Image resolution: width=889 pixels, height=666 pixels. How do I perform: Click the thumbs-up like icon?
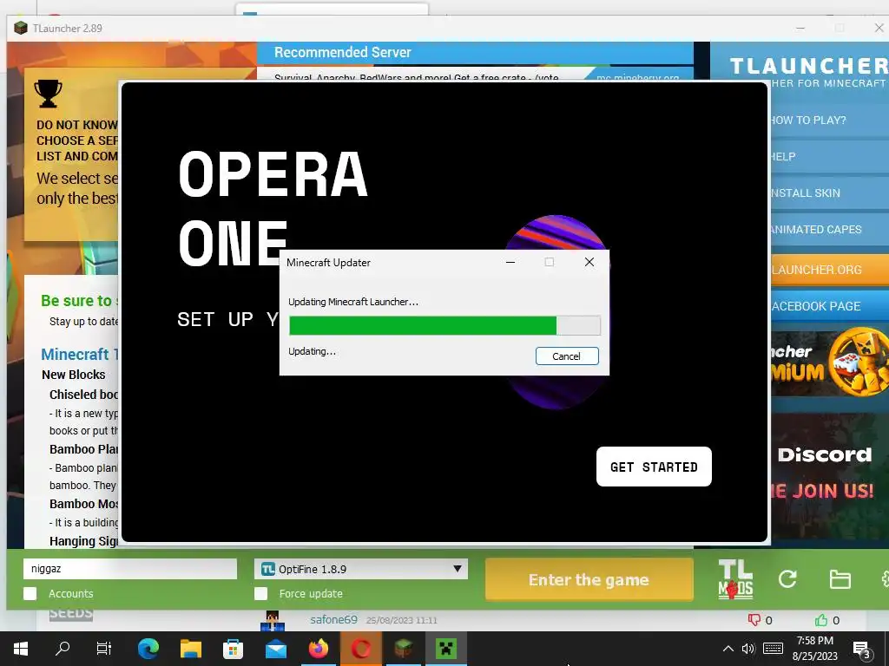821,620
